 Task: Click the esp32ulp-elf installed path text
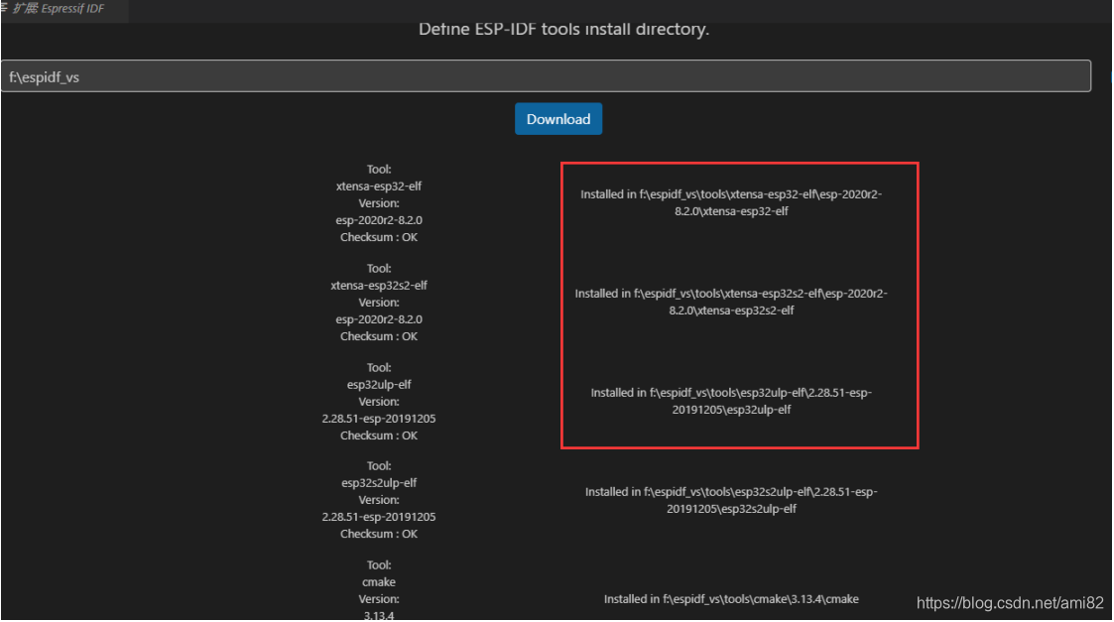point(731,401)
